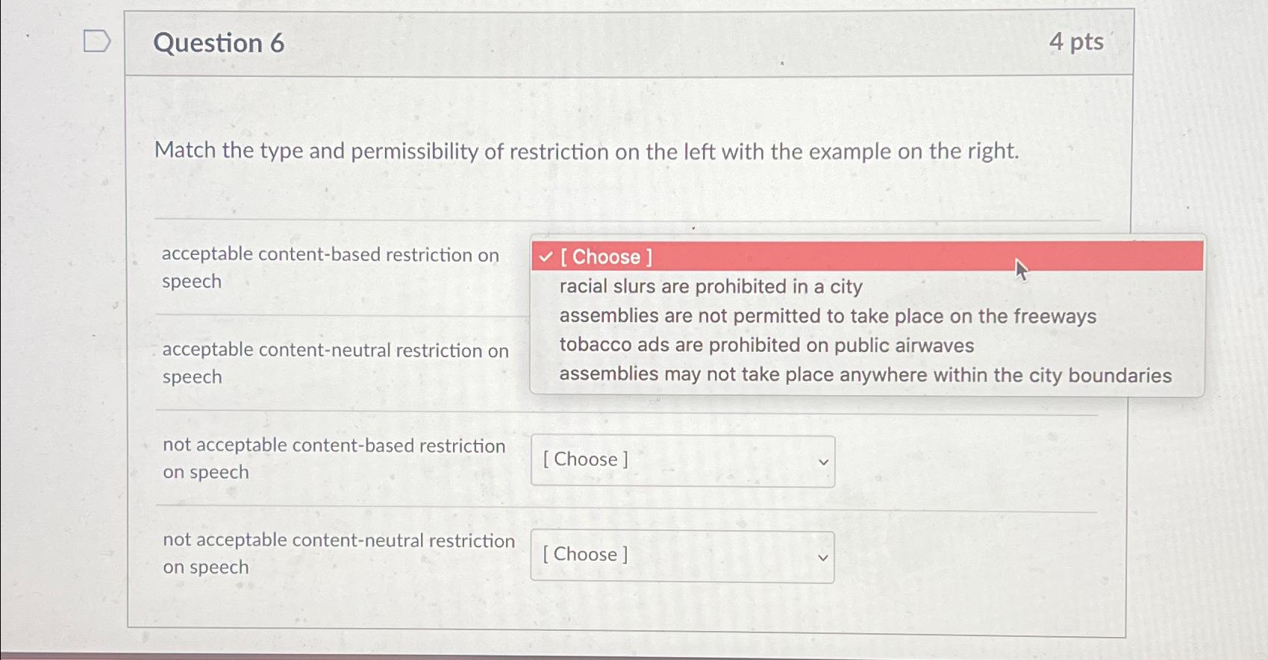Viewport: 1268px width, 660px height.
Task: Click the checkmark next to [Choose]
Action: click(544, 257)
